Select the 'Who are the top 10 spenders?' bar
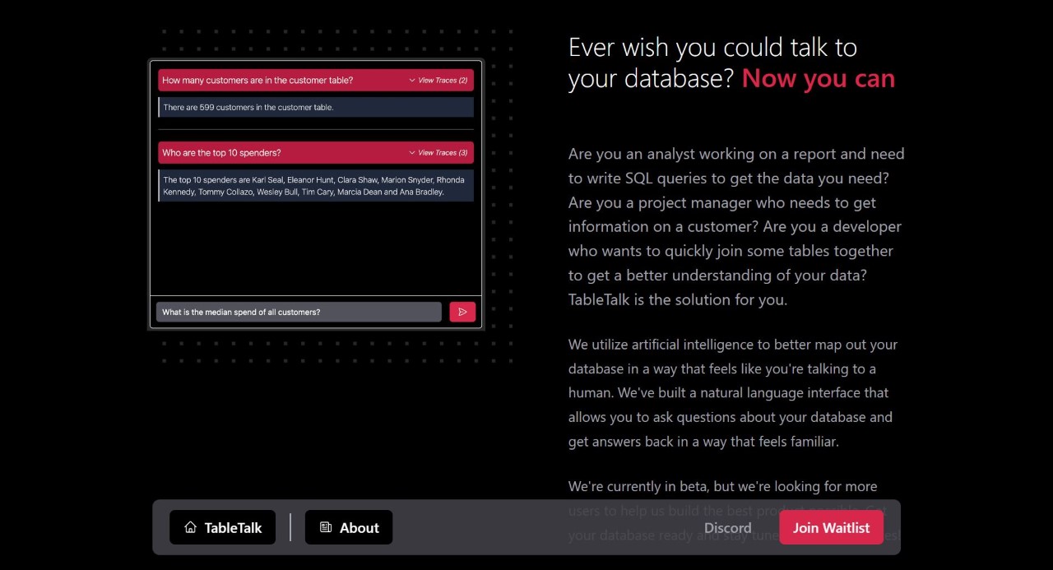 click(x=316, y=152)
